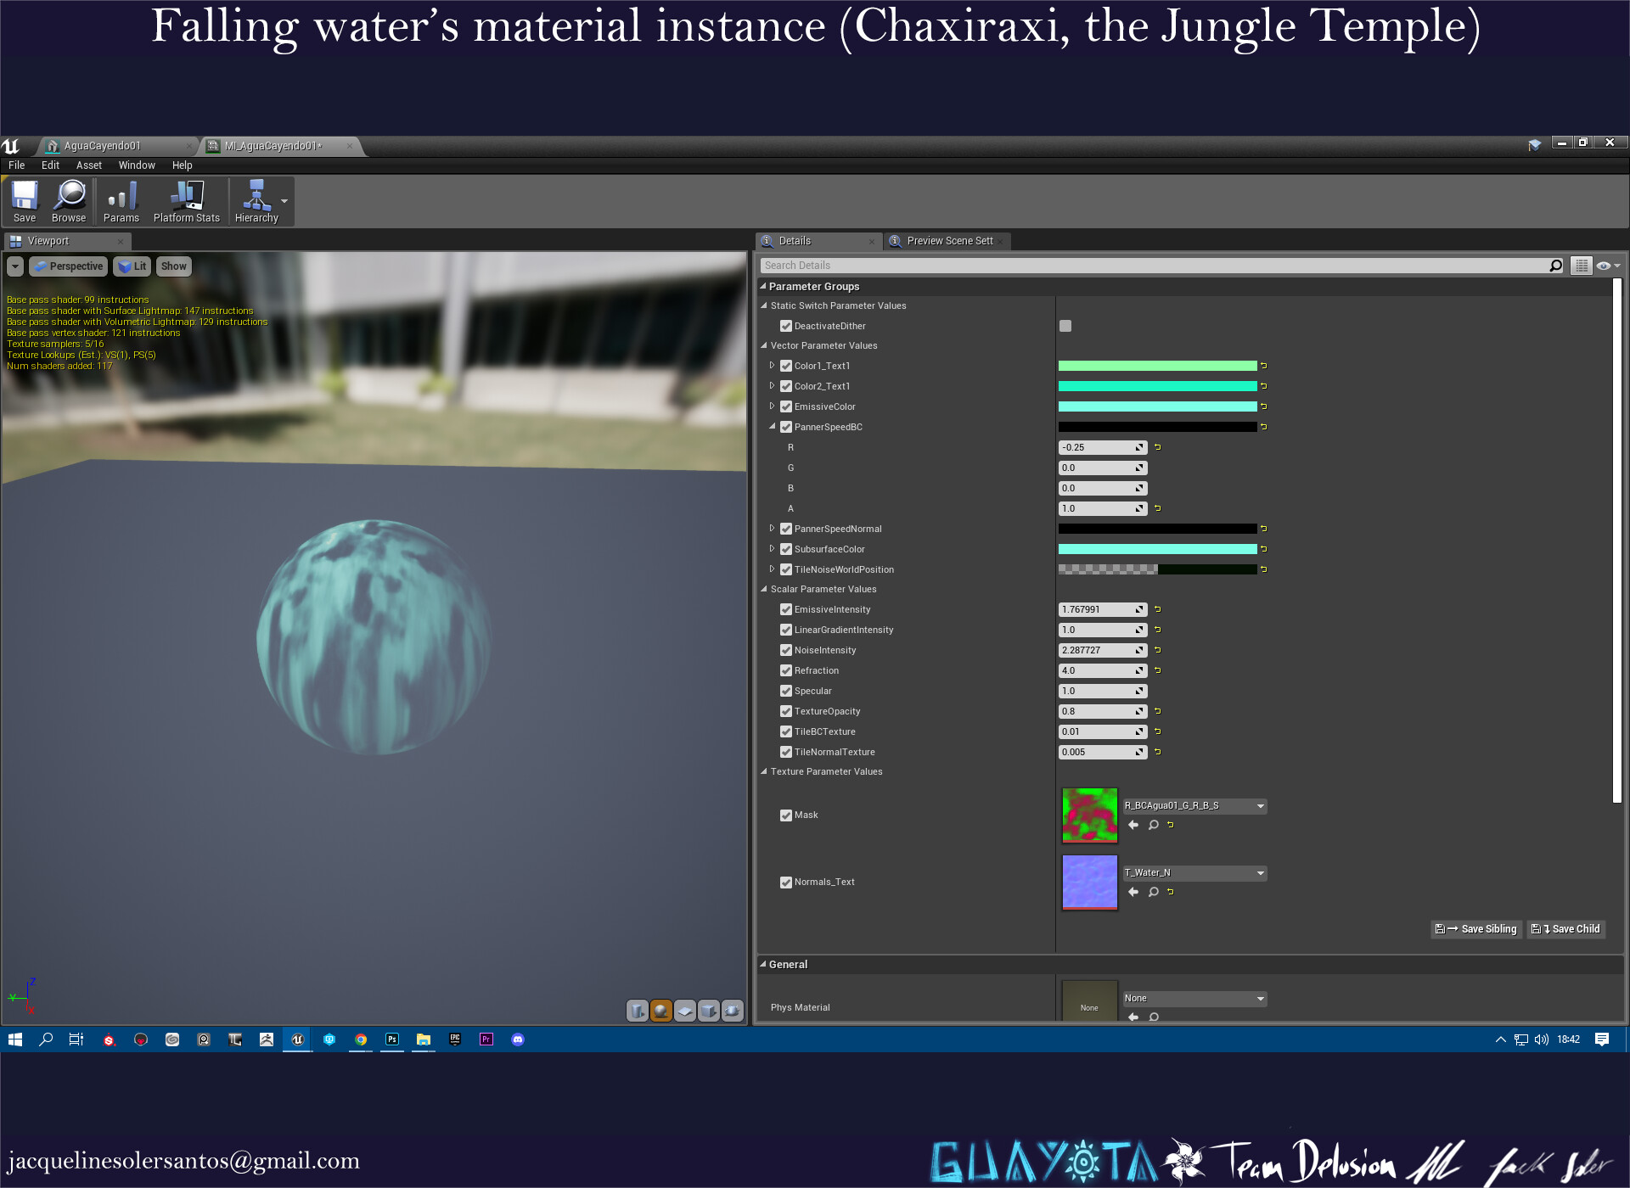Collapse the Scalar Parameter Values group

click(x=764, y=589)
